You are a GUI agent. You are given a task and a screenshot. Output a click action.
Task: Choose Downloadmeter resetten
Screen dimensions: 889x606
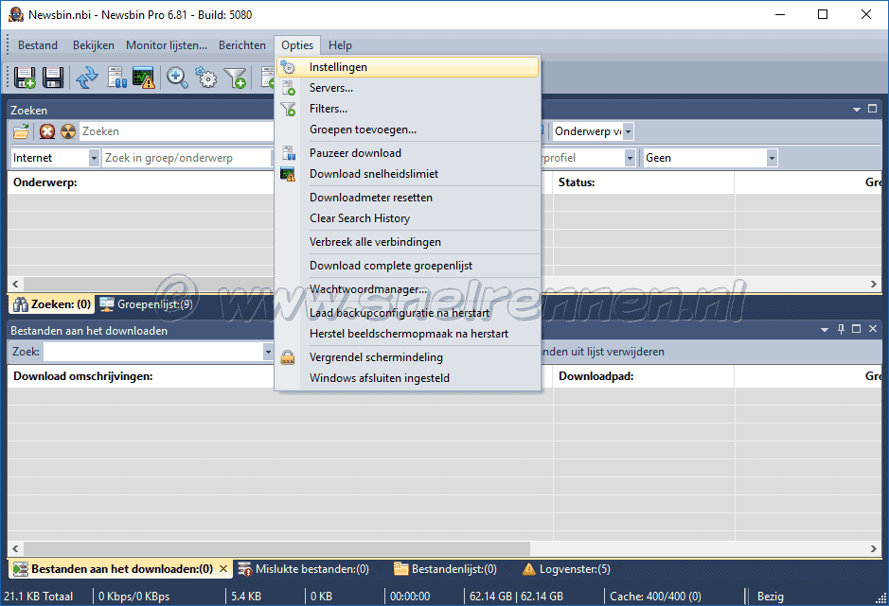click(408, 198)
